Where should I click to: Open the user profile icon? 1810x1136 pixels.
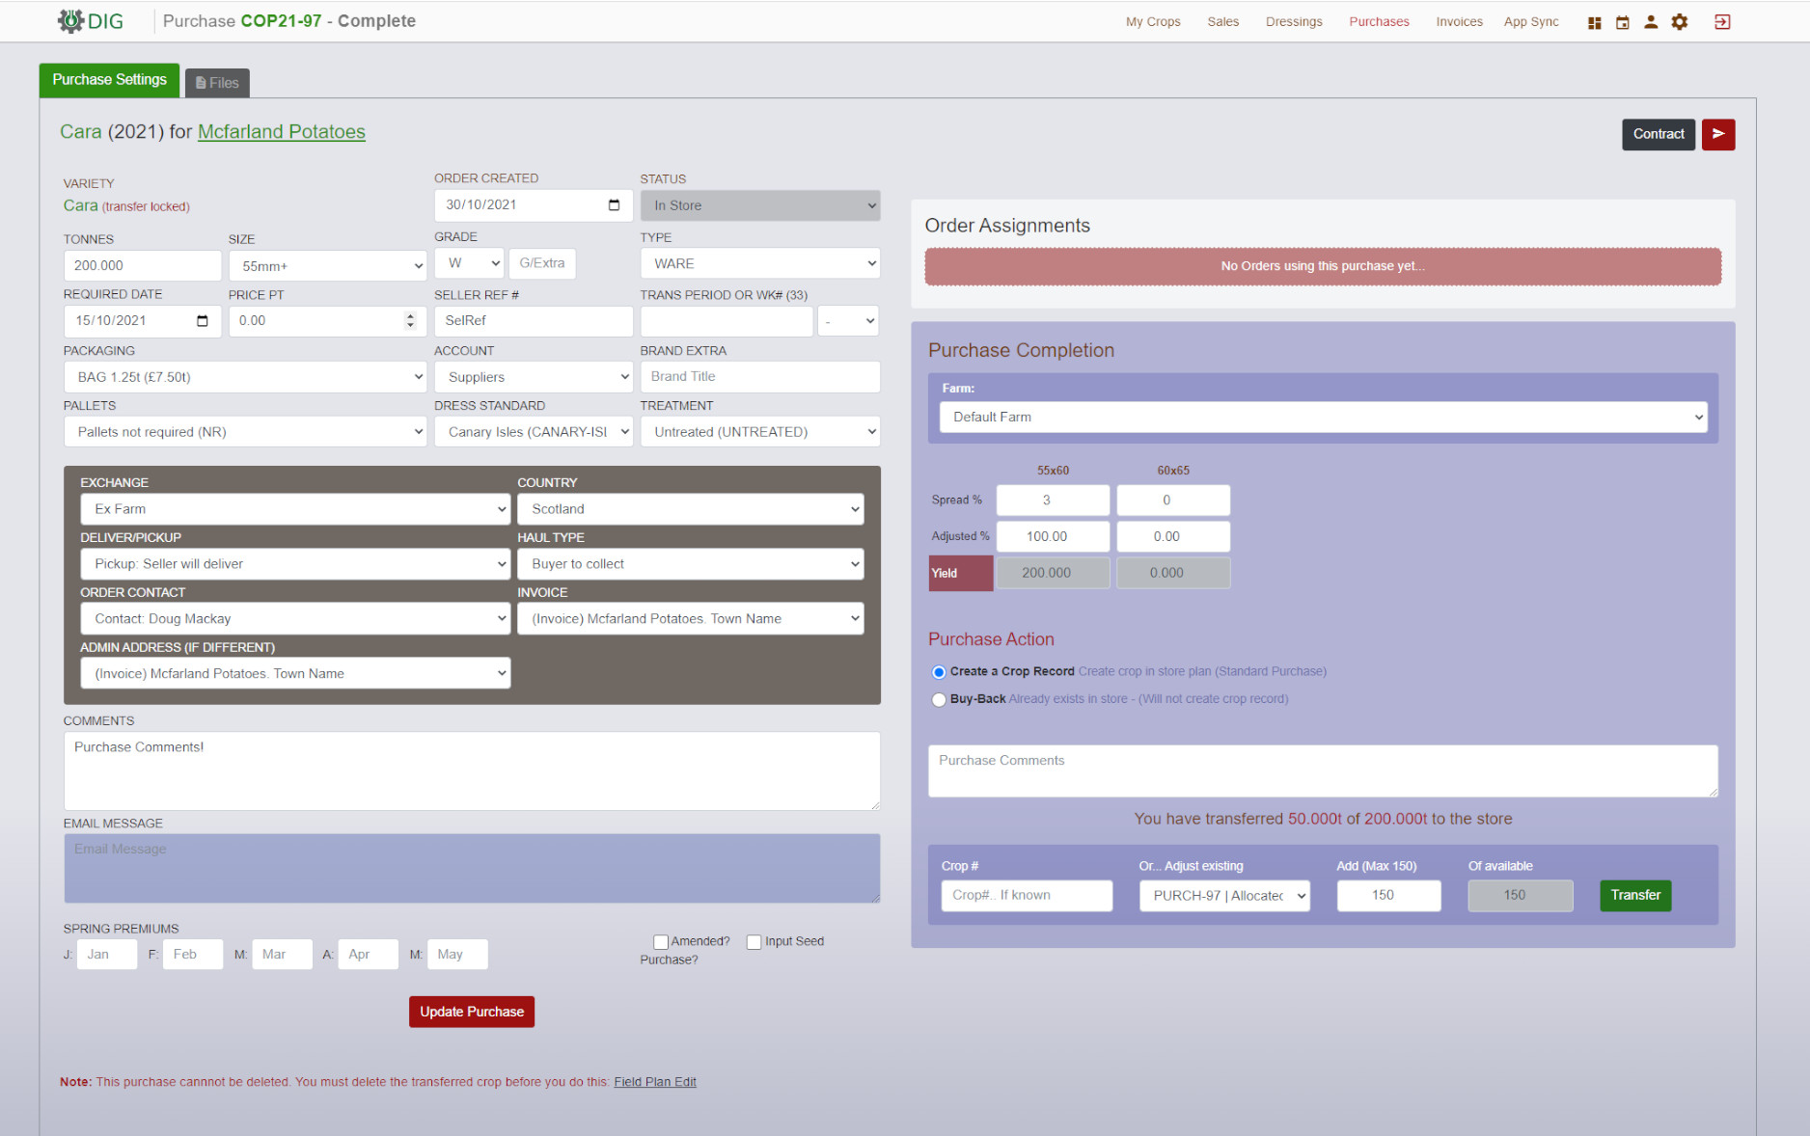point(1651,22)
